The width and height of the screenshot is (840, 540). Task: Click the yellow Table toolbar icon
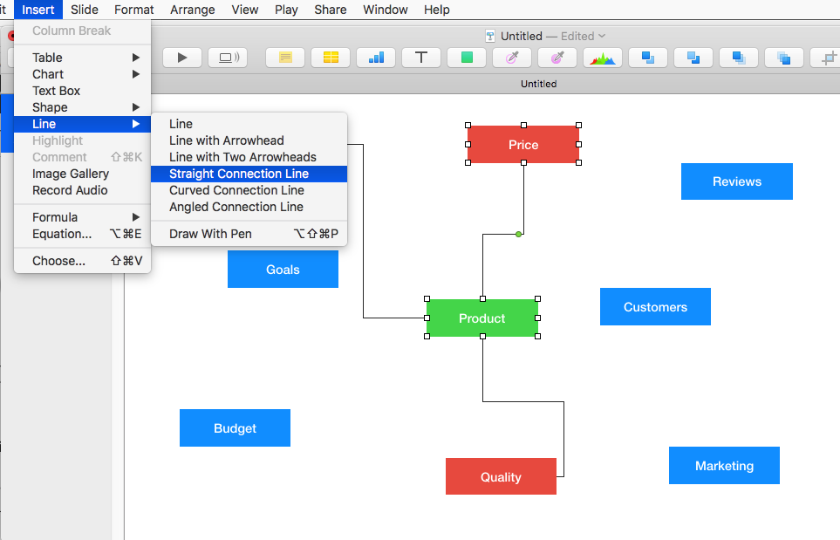pos(331,58)
